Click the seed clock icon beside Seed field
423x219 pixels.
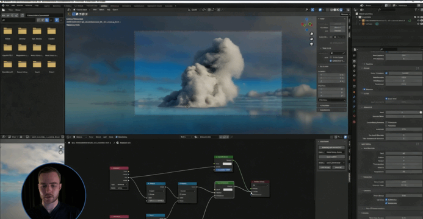(x=421, y=113)
